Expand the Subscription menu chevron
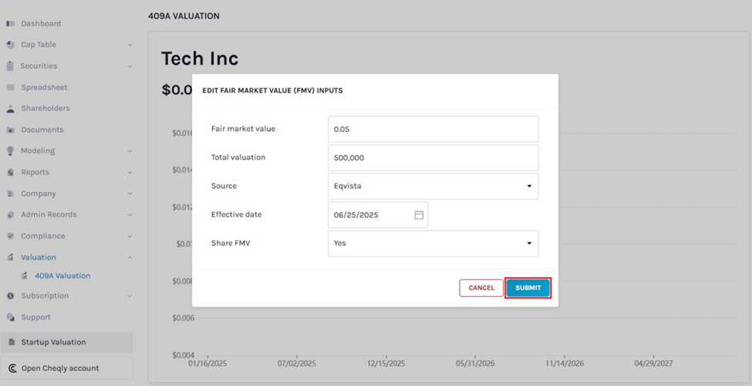Screen dimensions: 752x386 coord(130,296)
